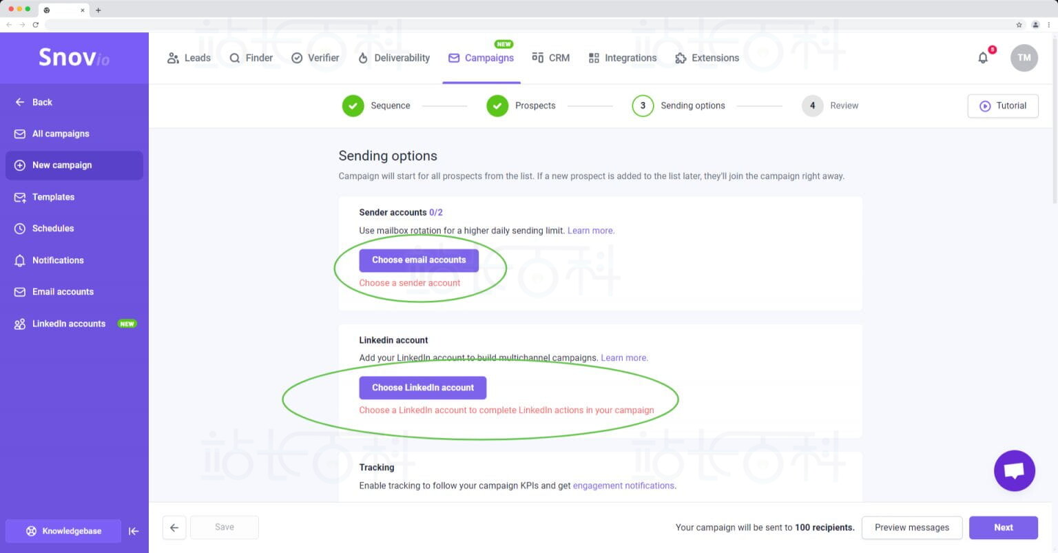Click Choose LinkedIn account button

pos(423,388)
